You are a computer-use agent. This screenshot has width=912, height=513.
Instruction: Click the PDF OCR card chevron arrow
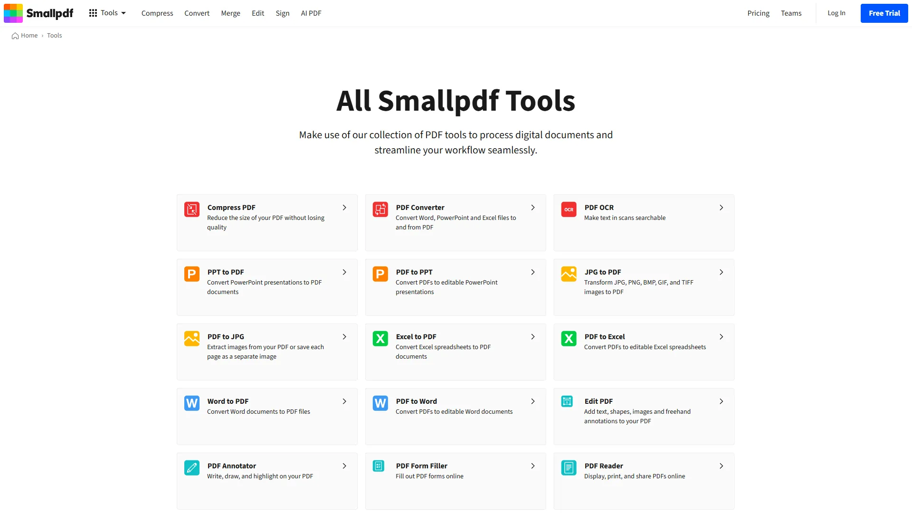pos(722,208)
